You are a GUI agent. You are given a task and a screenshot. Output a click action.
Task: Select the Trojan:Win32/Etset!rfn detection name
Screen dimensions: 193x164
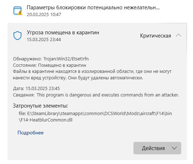pyautogui.click(x=66, y=59)
